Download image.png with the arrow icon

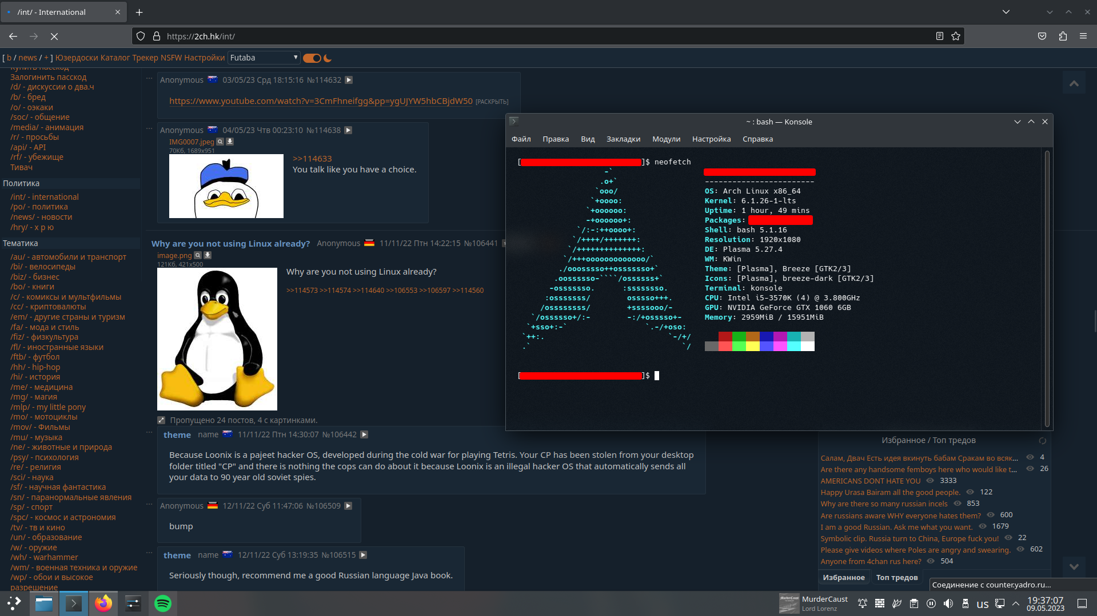208,255
